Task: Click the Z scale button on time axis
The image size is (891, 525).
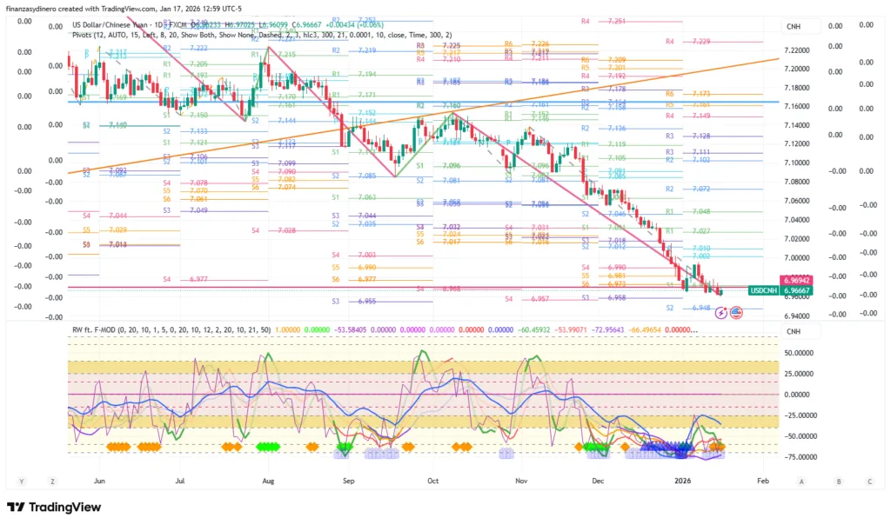Action: click(53, 480)
